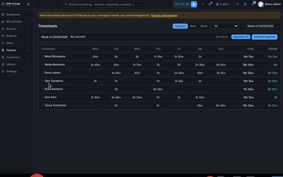Screen dimensions: 283x177
Task: Open Dashboard from sidebar
Action: [13, 14]
